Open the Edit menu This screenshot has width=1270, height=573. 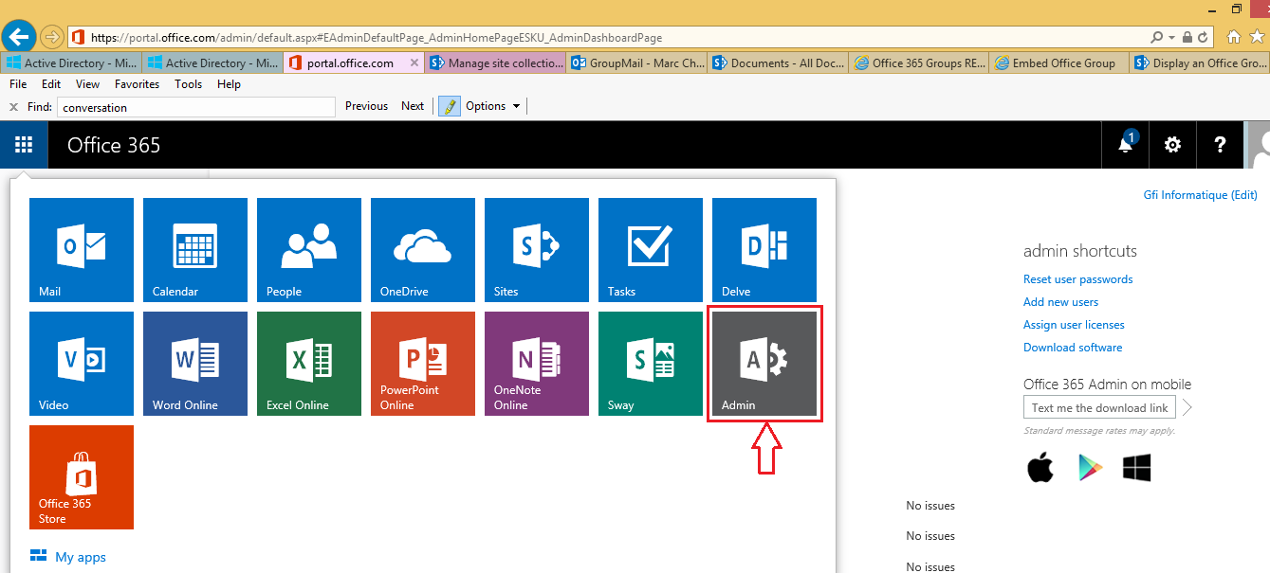tap(51, 84)
